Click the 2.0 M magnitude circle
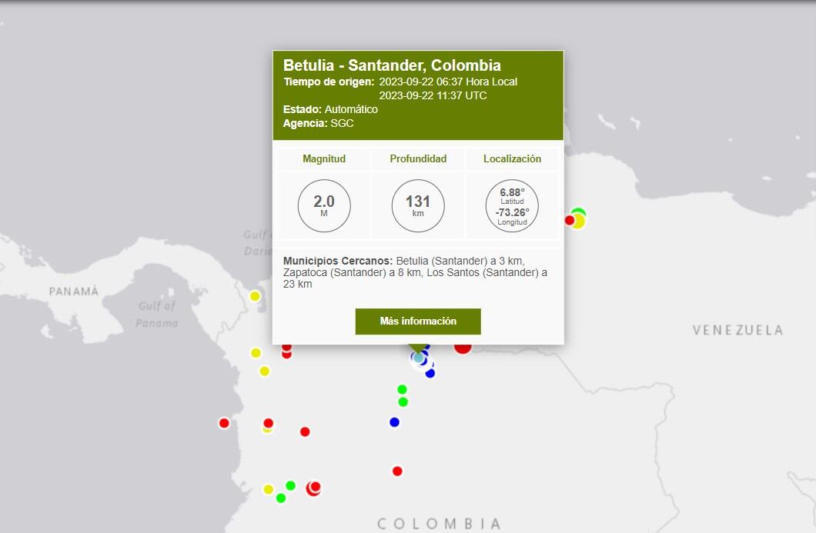816x533 pixels. [x=324, y=205]
